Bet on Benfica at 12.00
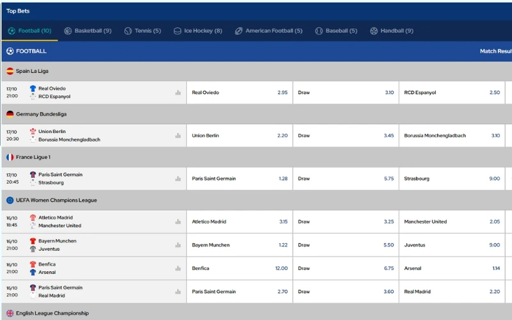The width and height of the screenshot is (512, 320). point(239,268)
